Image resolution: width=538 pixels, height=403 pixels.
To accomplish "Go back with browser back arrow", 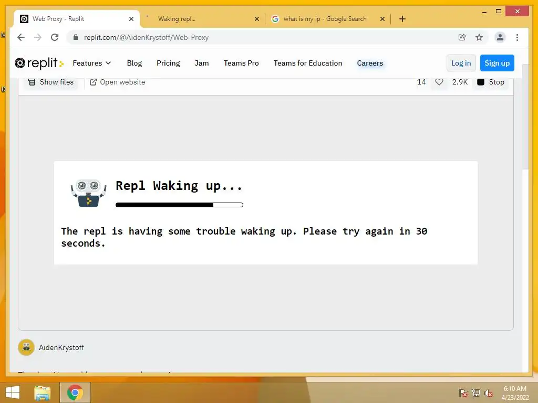I will 21,37.
